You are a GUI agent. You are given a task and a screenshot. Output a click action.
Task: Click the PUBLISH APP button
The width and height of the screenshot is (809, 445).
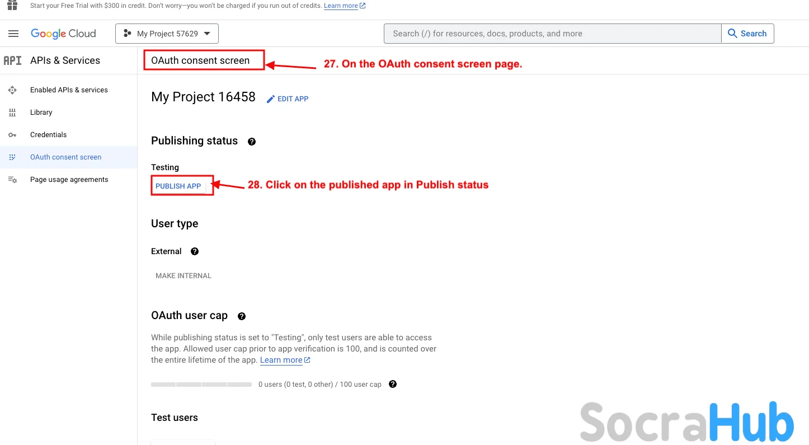tap(178, 186)
